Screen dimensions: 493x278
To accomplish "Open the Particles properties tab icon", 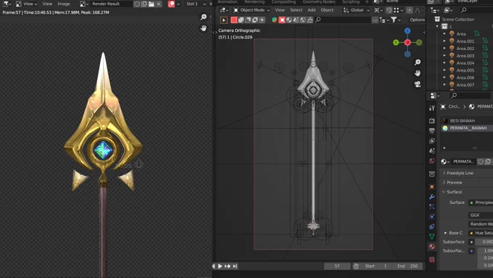I will [x=431, y=207].
